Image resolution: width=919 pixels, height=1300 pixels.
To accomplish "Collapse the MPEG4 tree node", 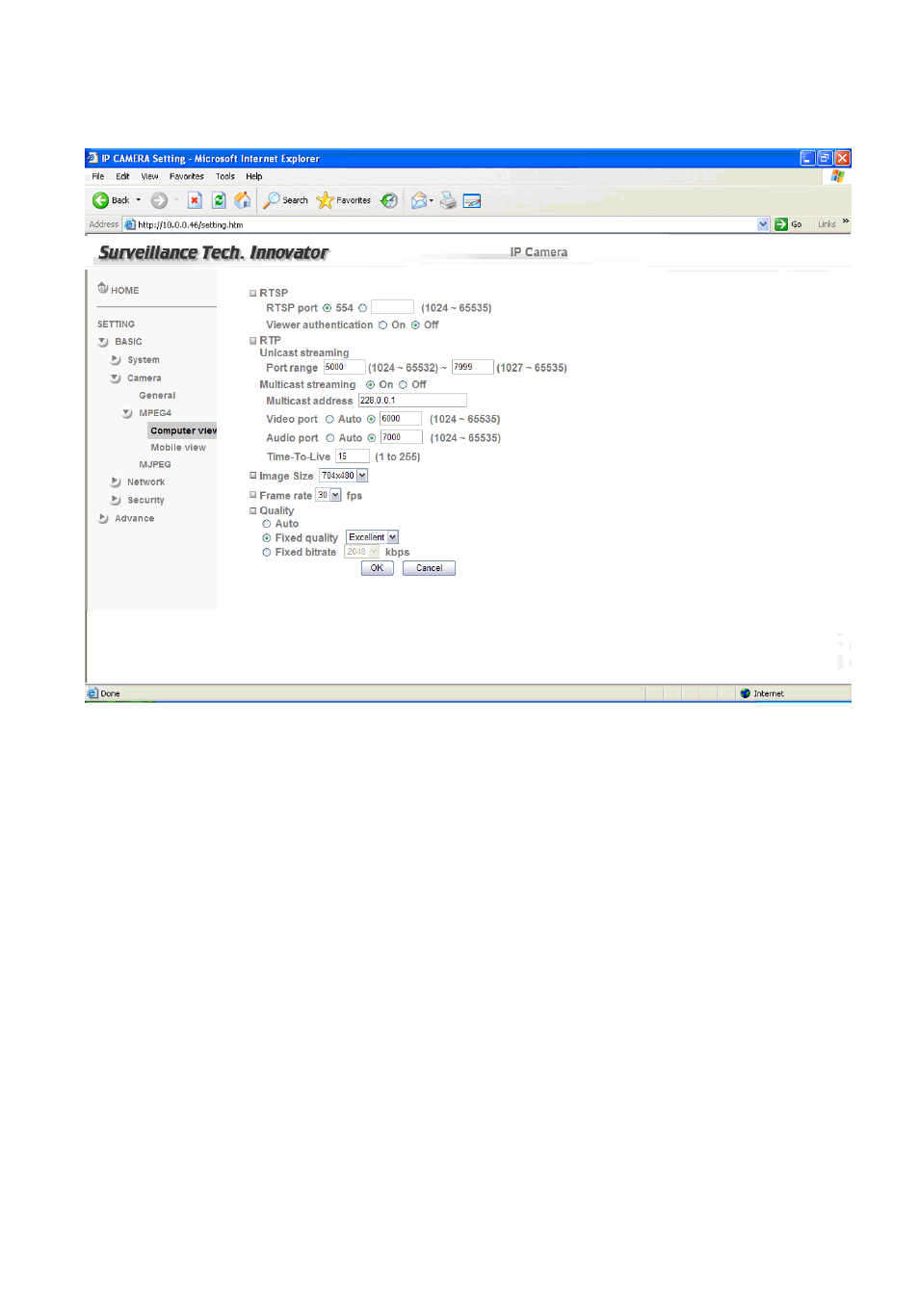I will pyautogui.click(x=127, y=413).
